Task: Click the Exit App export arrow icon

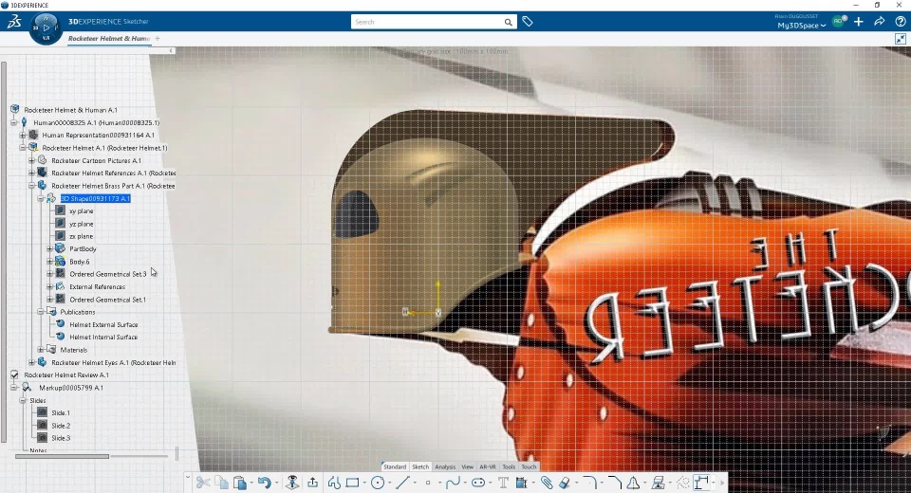Action: 312,483
